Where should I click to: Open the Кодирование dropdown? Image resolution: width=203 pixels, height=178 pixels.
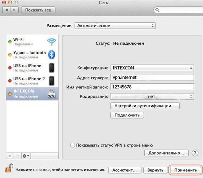[152, 96]
